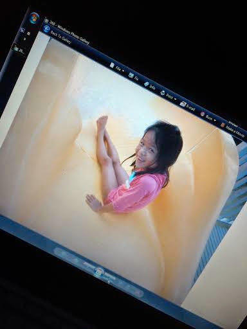Click the Burn disc icon

pos(203,114)
